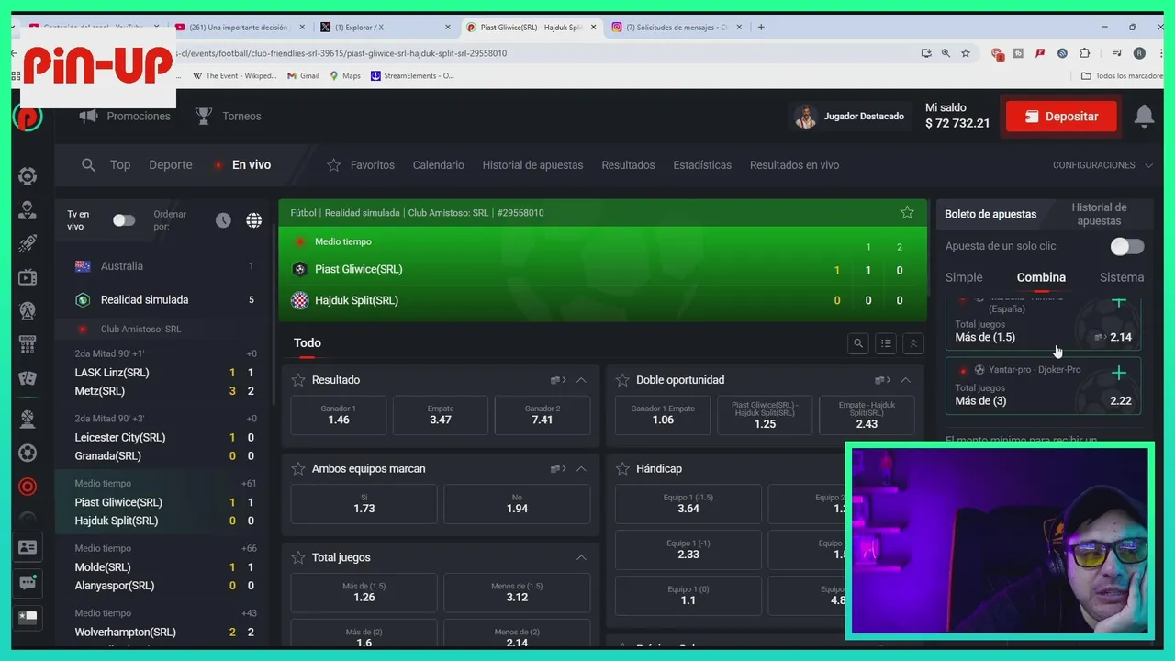Favorite the Piast Gliwice match star
Image resolution: width=1175 pixels, height=661 pixels.
coord(907,212)
